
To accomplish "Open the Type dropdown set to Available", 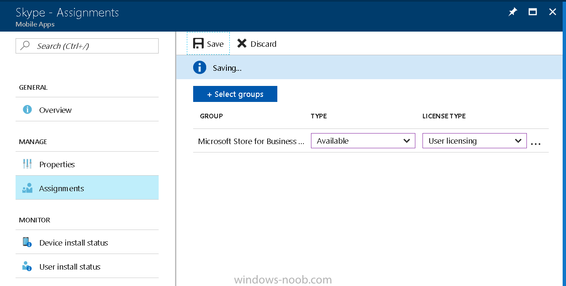I will coord(363,141).
